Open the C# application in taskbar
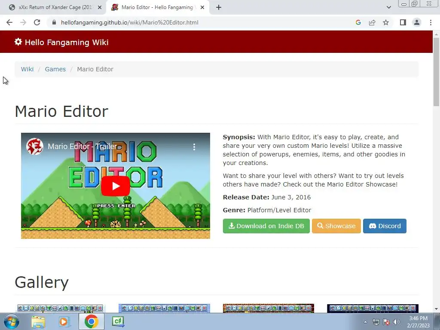This screenshot has width=440, height=330. (x=118, y=321)
